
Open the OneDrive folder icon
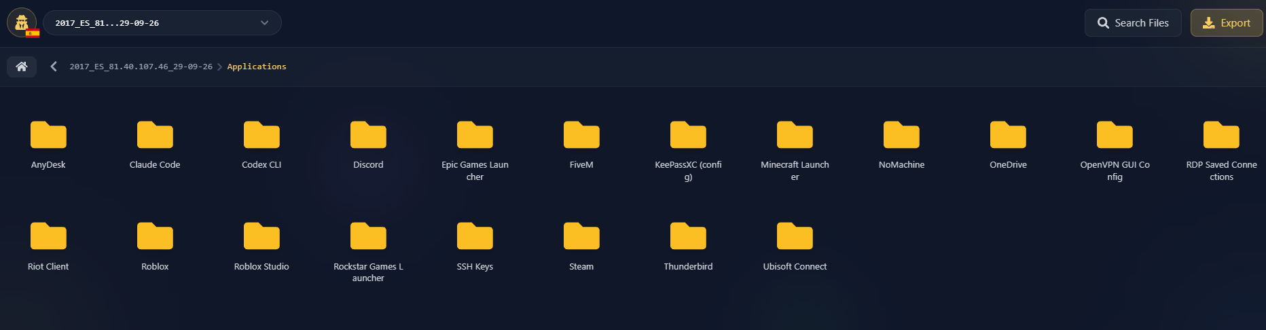[x=1008, y=134]
